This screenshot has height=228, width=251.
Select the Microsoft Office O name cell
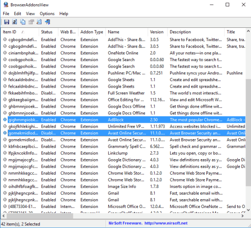[x=126, y=207]
